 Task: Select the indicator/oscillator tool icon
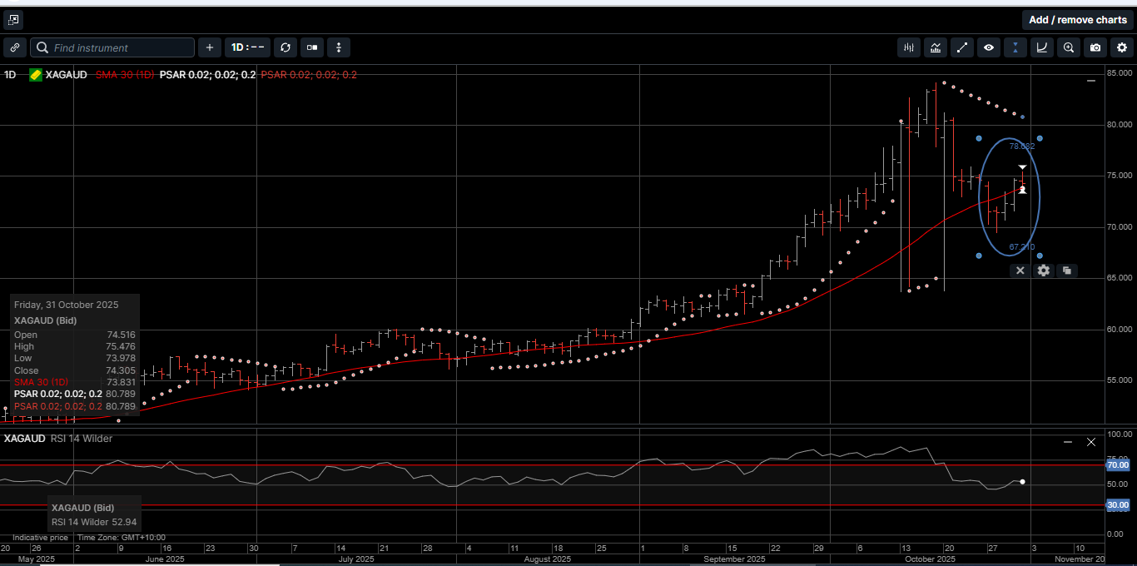(x=908, y=47)
